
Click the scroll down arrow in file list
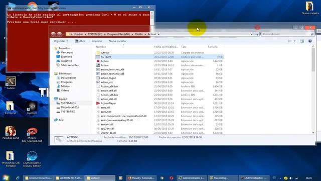(x=313, y=133)
